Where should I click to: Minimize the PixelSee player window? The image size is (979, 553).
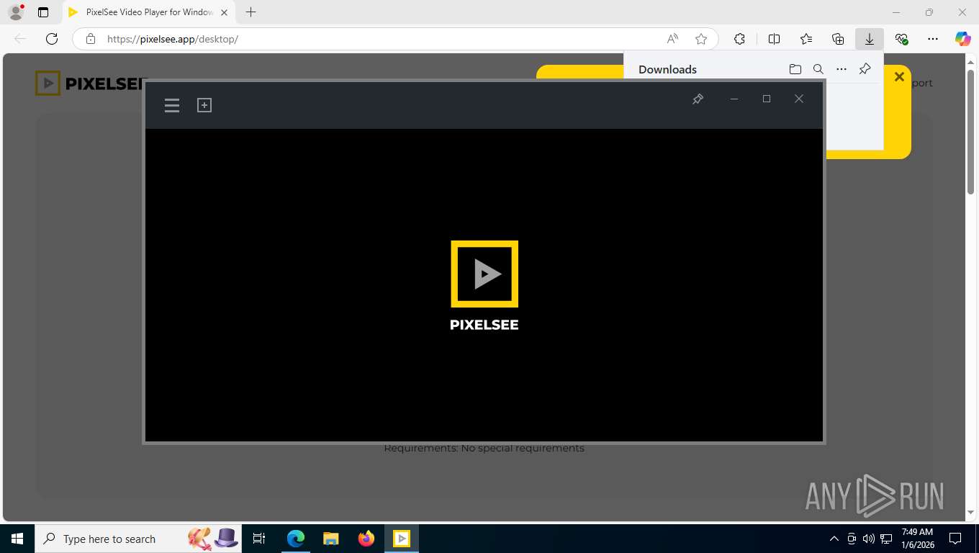click(x=734, y=99)
